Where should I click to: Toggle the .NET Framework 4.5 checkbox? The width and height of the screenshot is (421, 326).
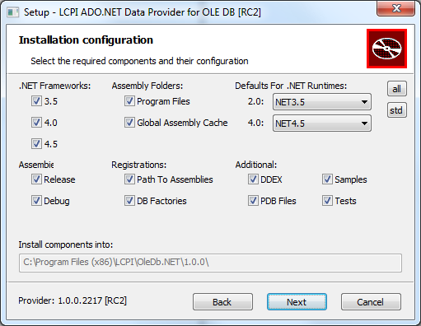coord(36,144)
